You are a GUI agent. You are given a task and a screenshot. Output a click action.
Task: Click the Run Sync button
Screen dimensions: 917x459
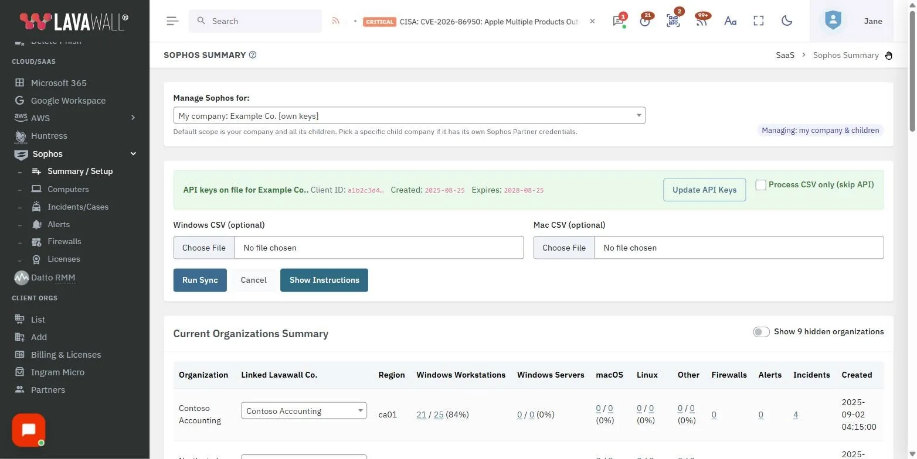point(200,280)
